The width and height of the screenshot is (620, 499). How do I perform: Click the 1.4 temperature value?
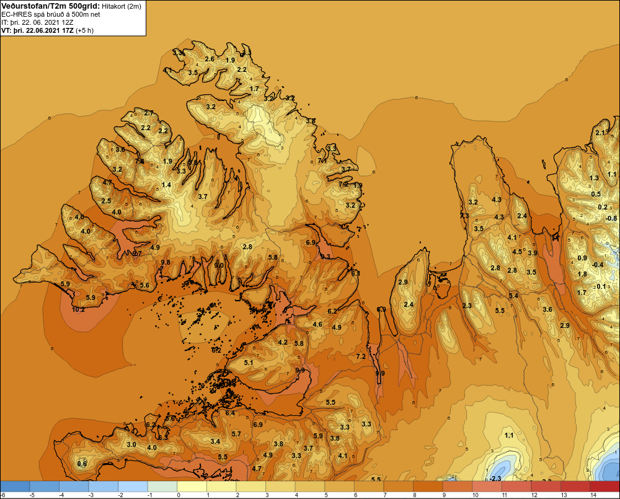tap(166, 185)
